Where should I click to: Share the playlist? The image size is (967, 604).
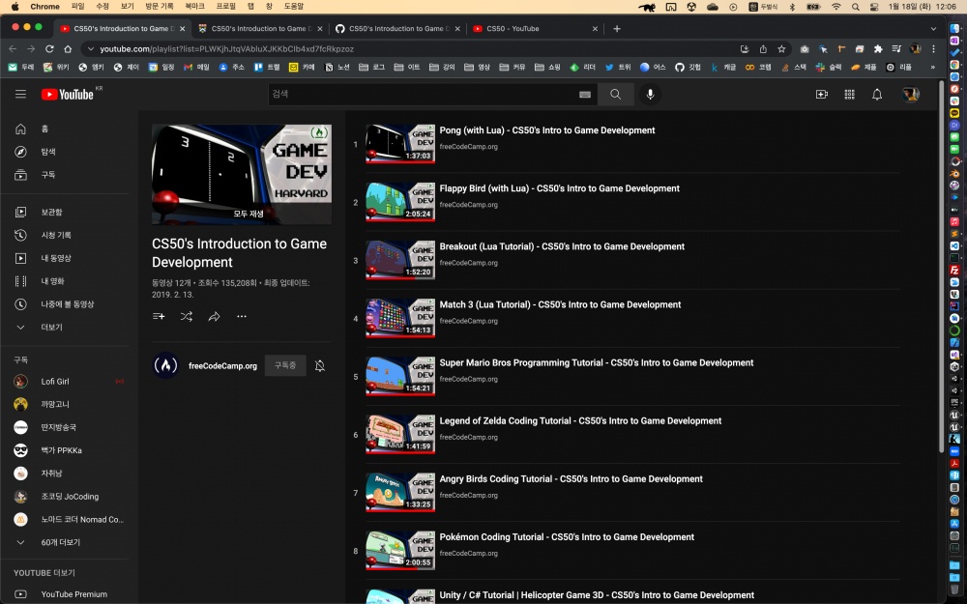click(x=214, y=316)
